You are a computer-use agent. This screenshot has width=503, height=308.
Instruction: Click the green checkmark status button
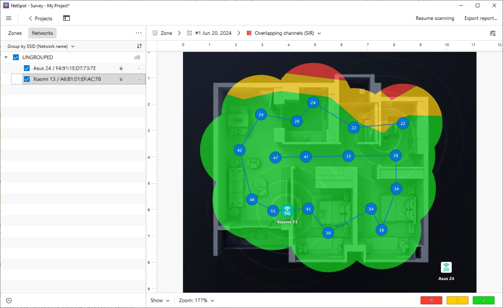(483, 300)
